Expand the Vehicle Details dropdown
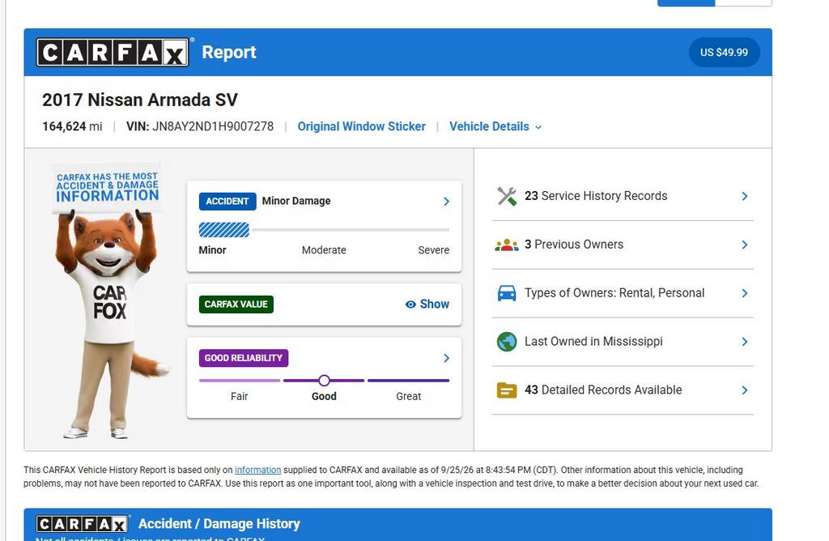The image size is (829, 541). tap(495, 126)
